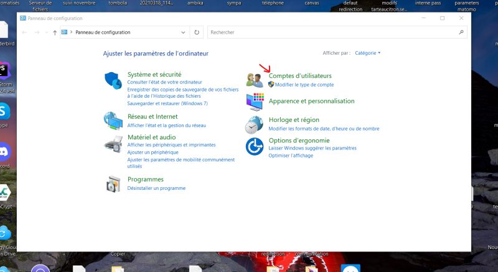Click Ajouter un périphérique link

153,152
